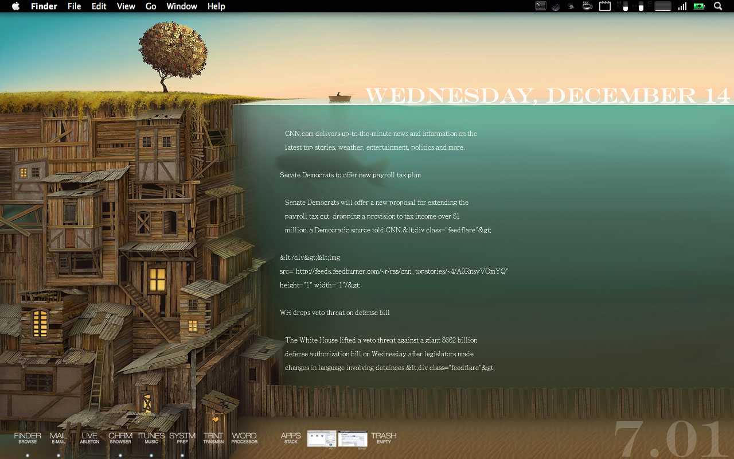Open SYSTM PREF in the dock
Image resolution: width=734 pixels, height=459 pixels.
click(x=182, y=438)
